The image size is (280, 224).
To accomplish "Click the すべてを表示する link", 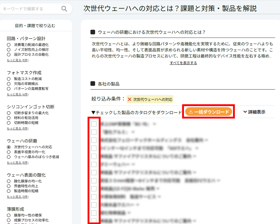I will 183,64.
